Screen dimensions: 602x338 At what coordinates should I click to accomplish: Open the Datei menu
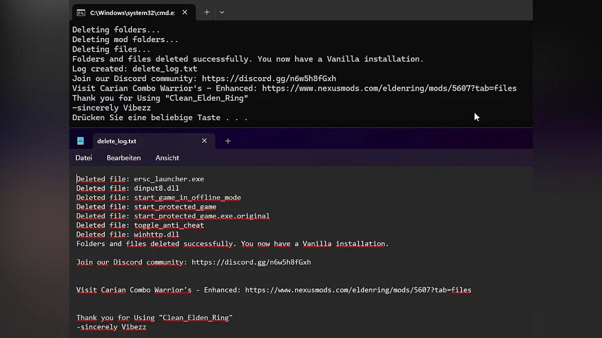(x=84, y=158)
